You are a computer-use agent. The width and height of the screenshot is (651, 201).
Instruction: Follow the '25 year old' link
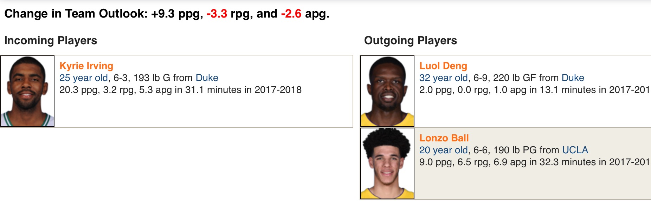pyautogui.click(x=83, y=78)
